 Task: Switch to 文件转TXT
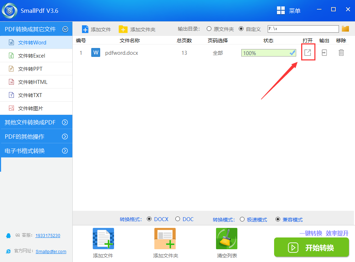(36, 95)
